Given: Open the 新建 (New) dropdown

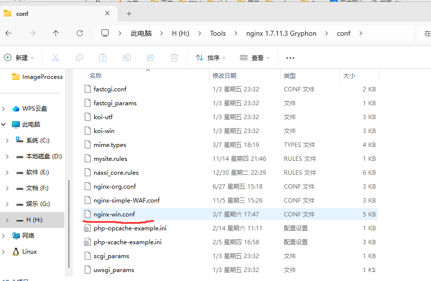Looking at the screenshot, I should point(19,58).
